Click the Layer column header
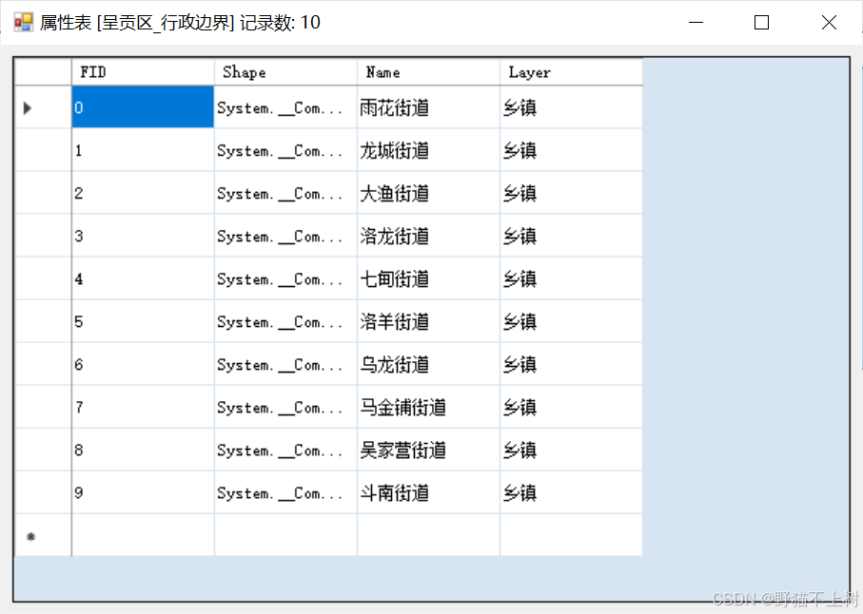The image size is (863, 614). click(x=569, y=72)
